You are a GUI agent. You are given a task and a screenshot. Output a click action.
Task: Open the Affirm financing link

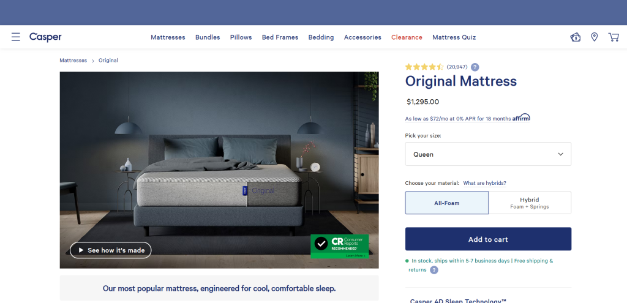(467, 118)
